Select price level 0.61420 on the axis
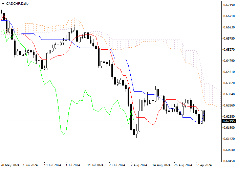Screen dimensions: 237x169 [229, 139]
